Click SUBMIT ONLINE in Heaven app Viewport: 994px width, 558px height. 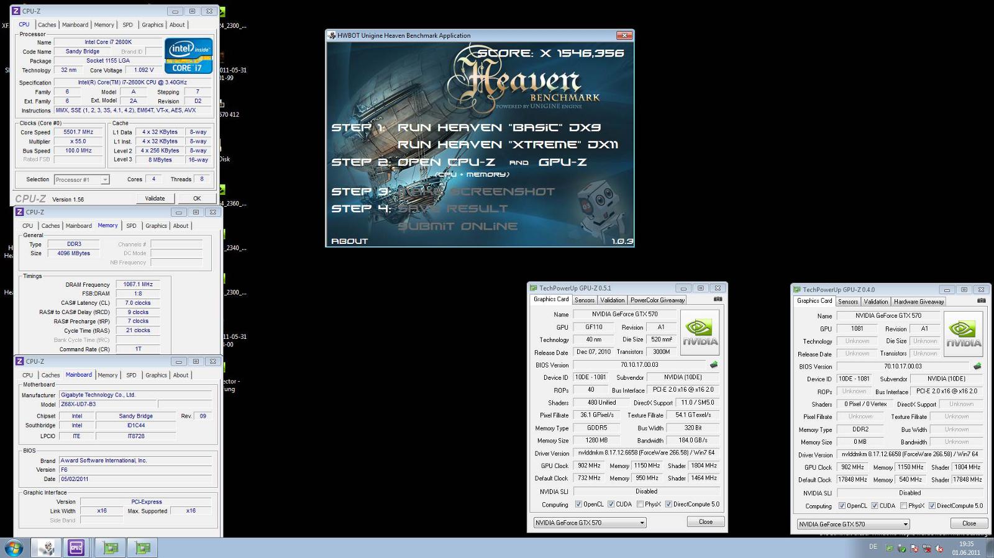[458, 226]
